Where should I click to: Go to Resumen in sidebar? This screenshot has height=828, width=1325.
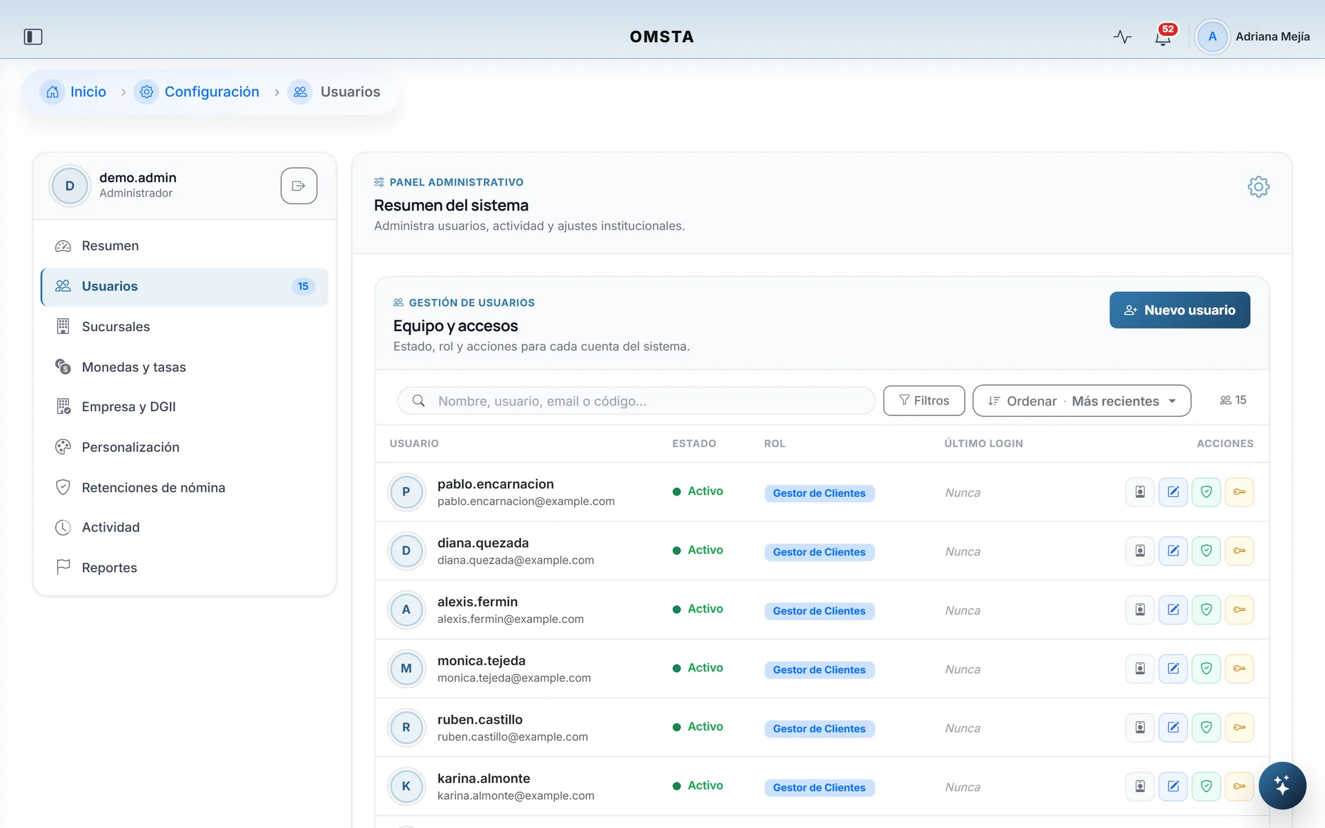coord(184,246)
